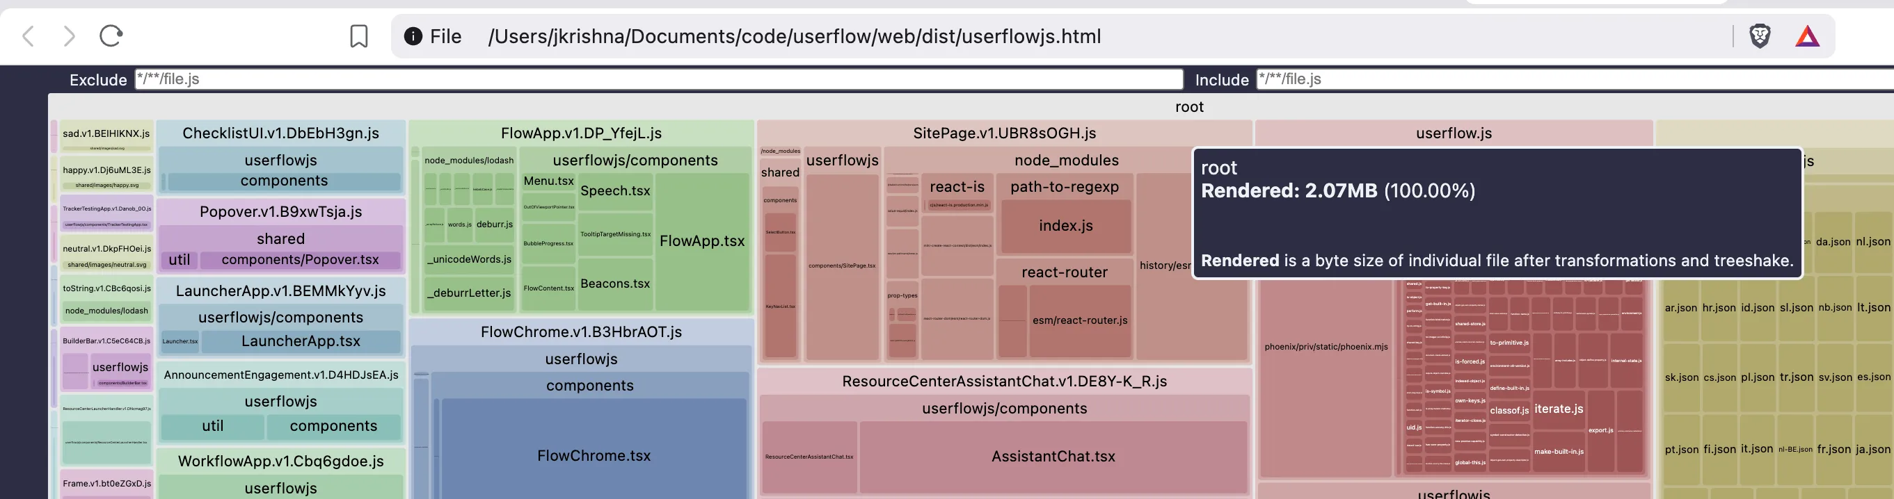Click the ResourceCenterAssistantChat.tsx small tile

pos(809,457)
